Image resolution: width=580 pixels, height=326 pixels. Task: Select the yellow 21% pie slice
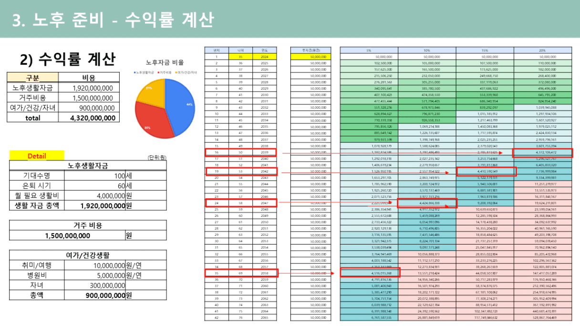(148, 92)
